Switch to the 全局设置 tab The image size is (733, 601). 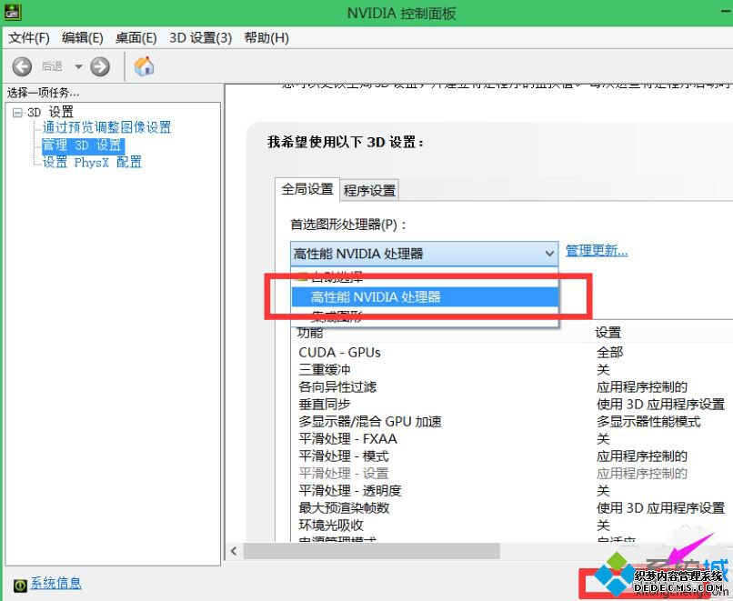(x=307, y=189)
